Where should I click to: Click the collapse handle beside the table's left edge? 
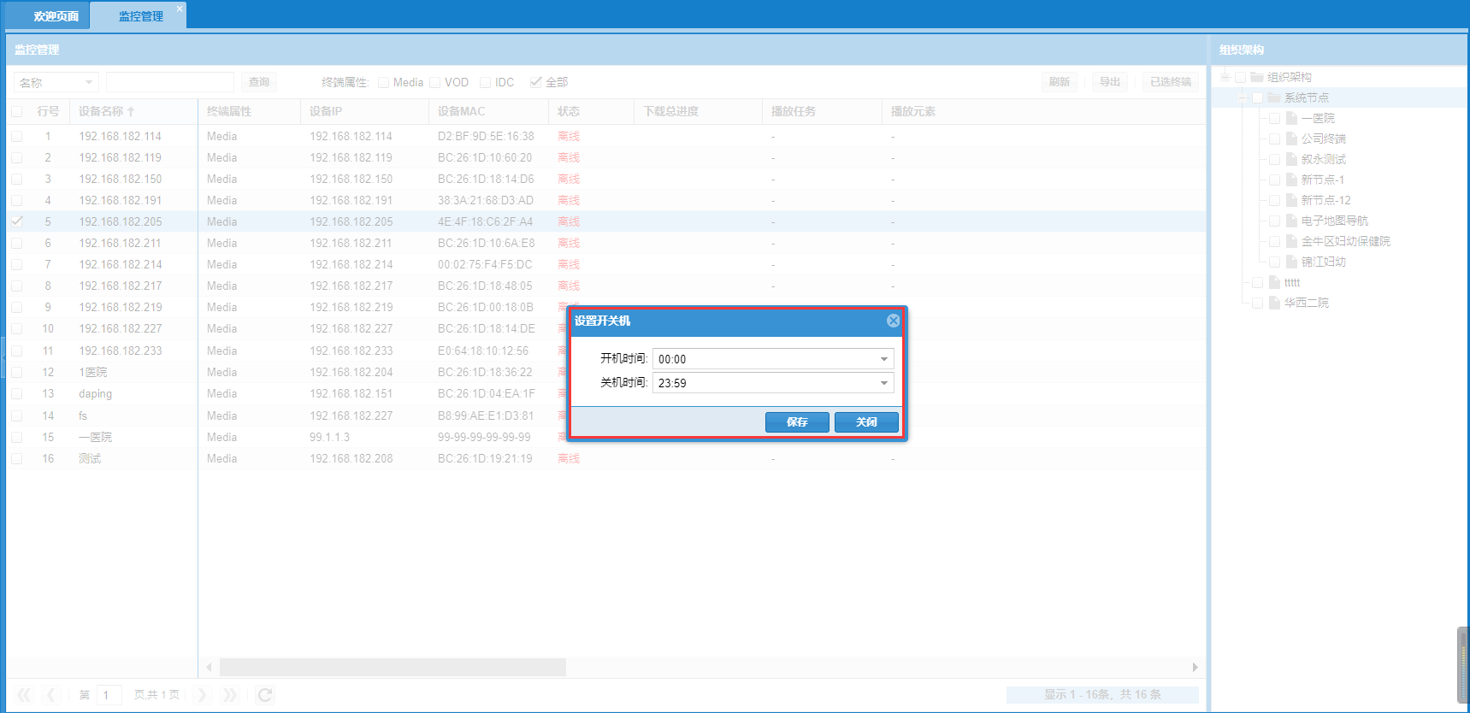pyautogui.click(x=3, y=357)
